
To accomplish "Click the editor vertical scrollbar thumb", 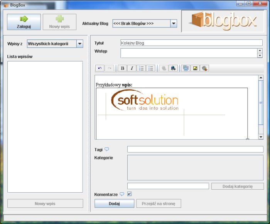I will [x=261, y=103].
